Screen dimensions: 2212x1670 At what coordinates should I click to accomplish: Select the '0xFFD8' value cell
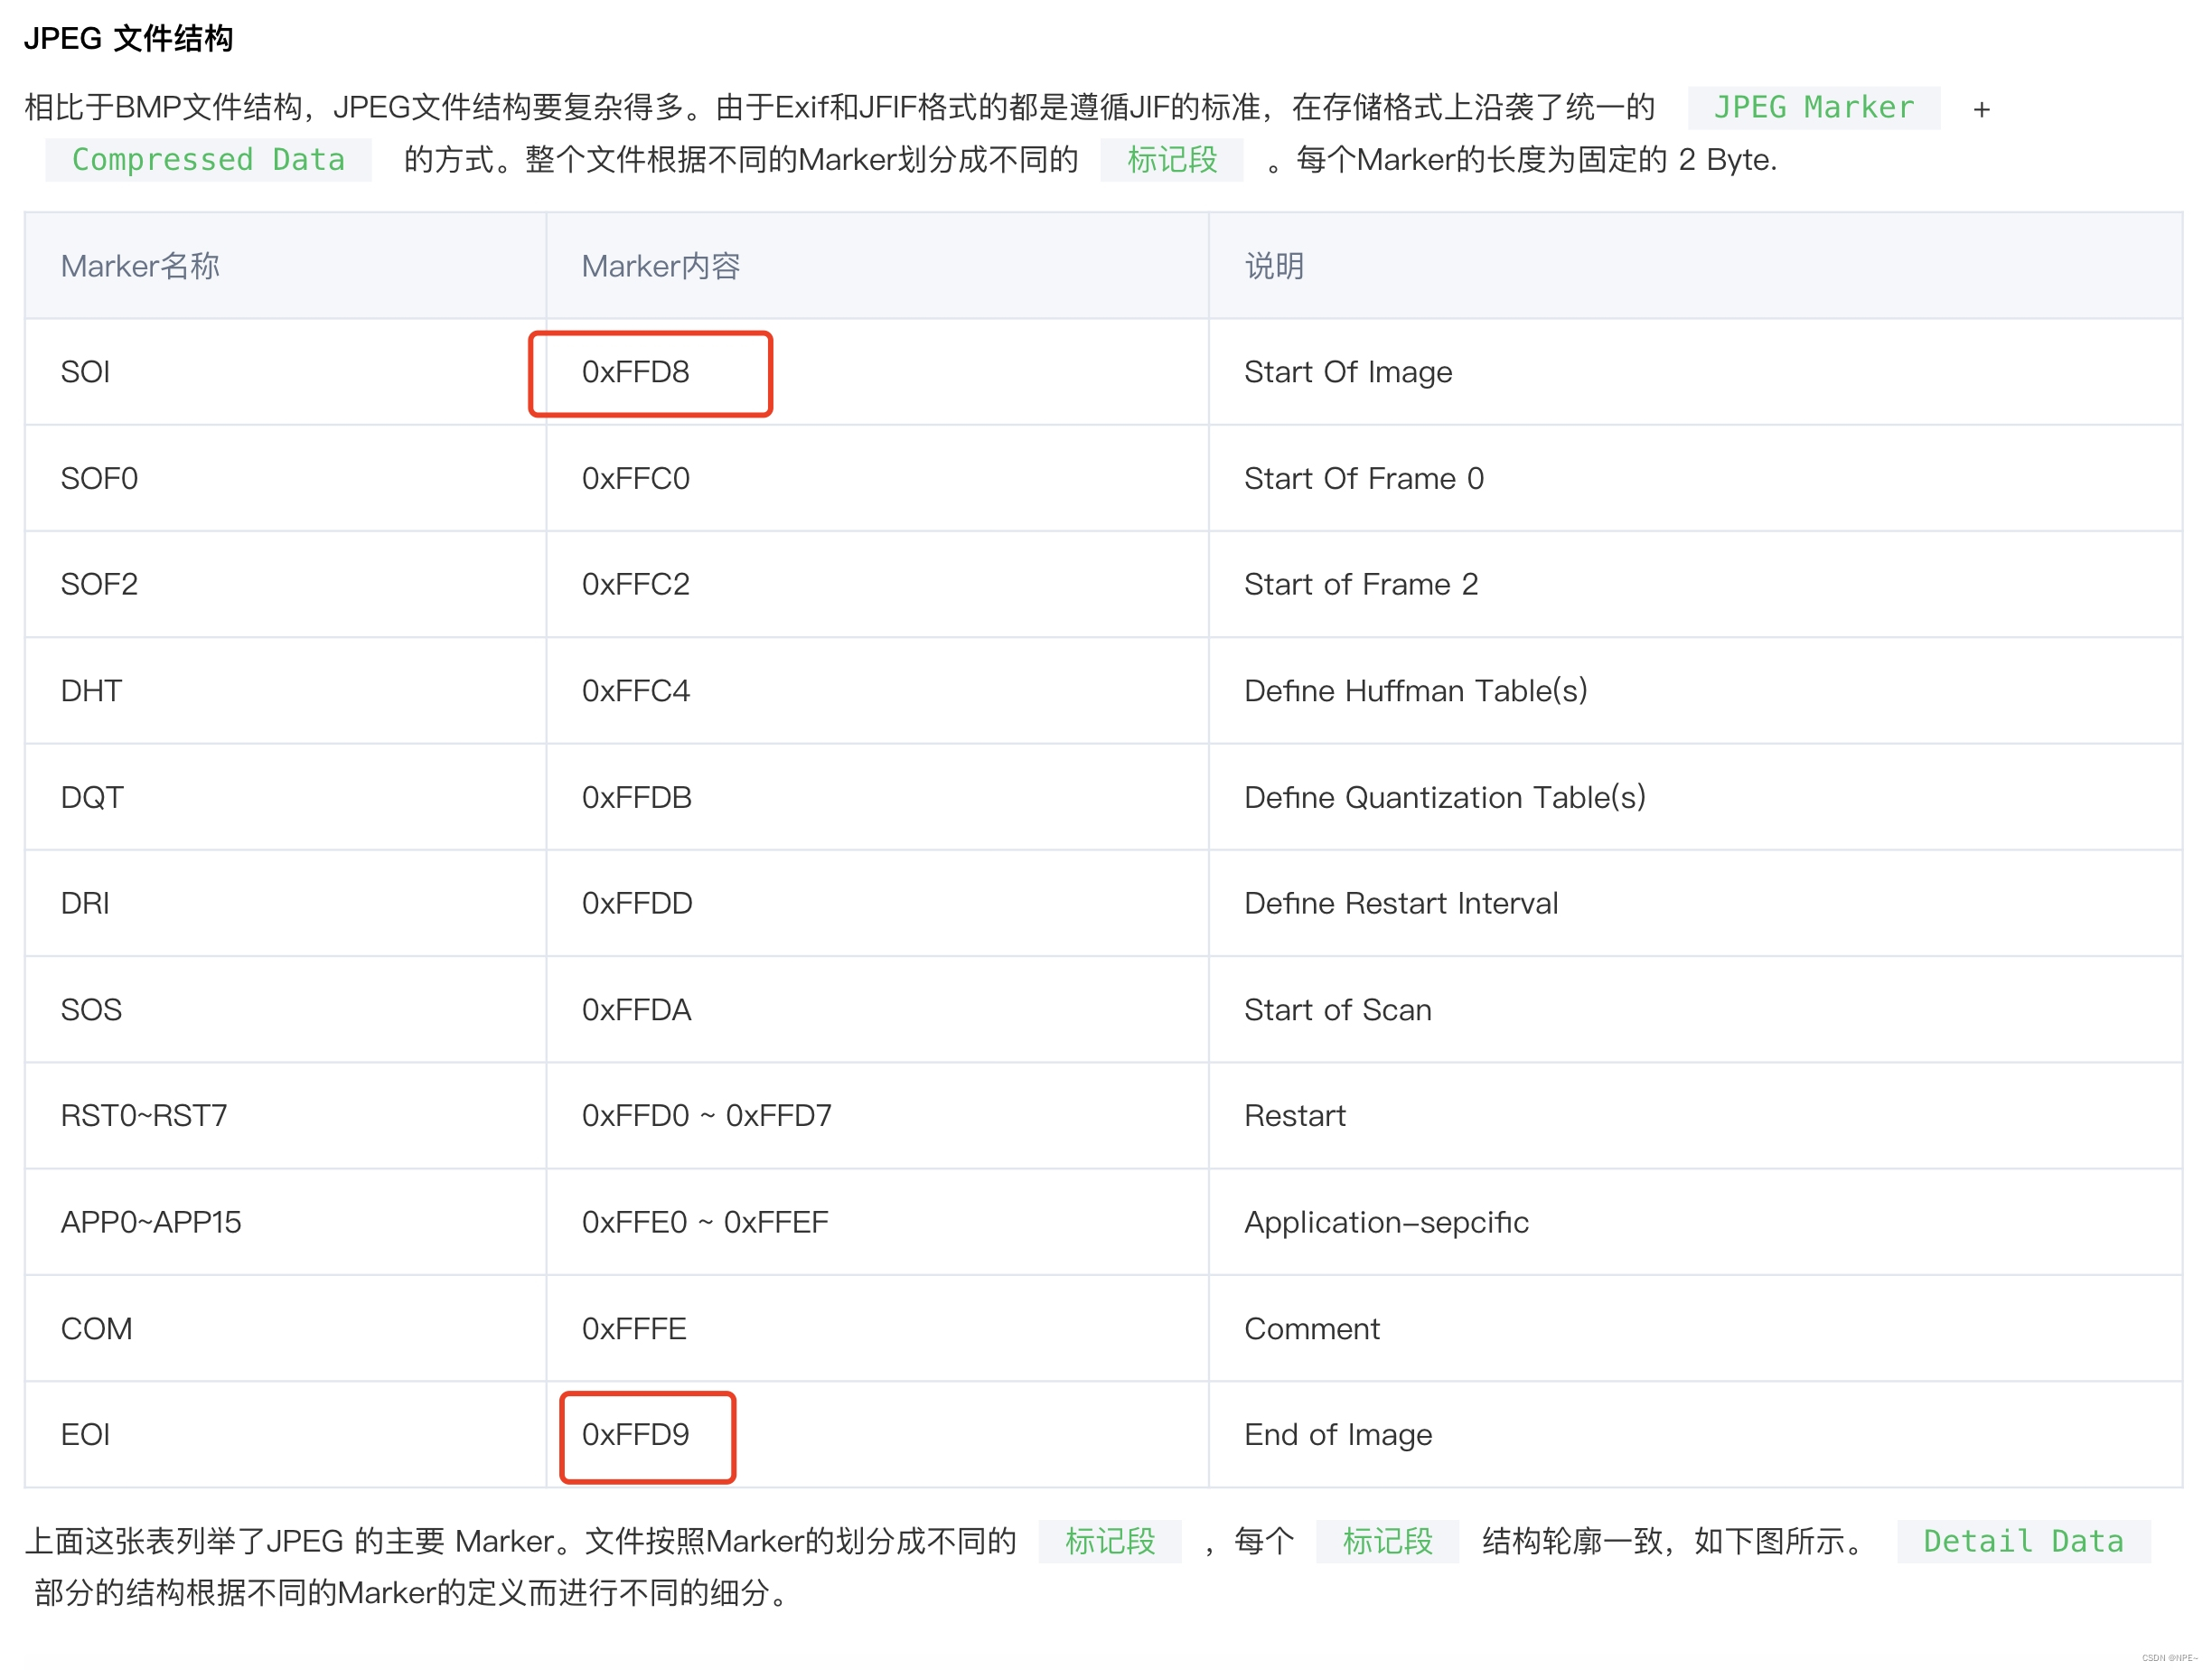[x=877, y=372]
